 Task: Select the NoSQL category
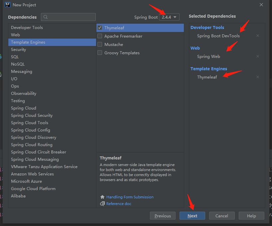[52, 64]
